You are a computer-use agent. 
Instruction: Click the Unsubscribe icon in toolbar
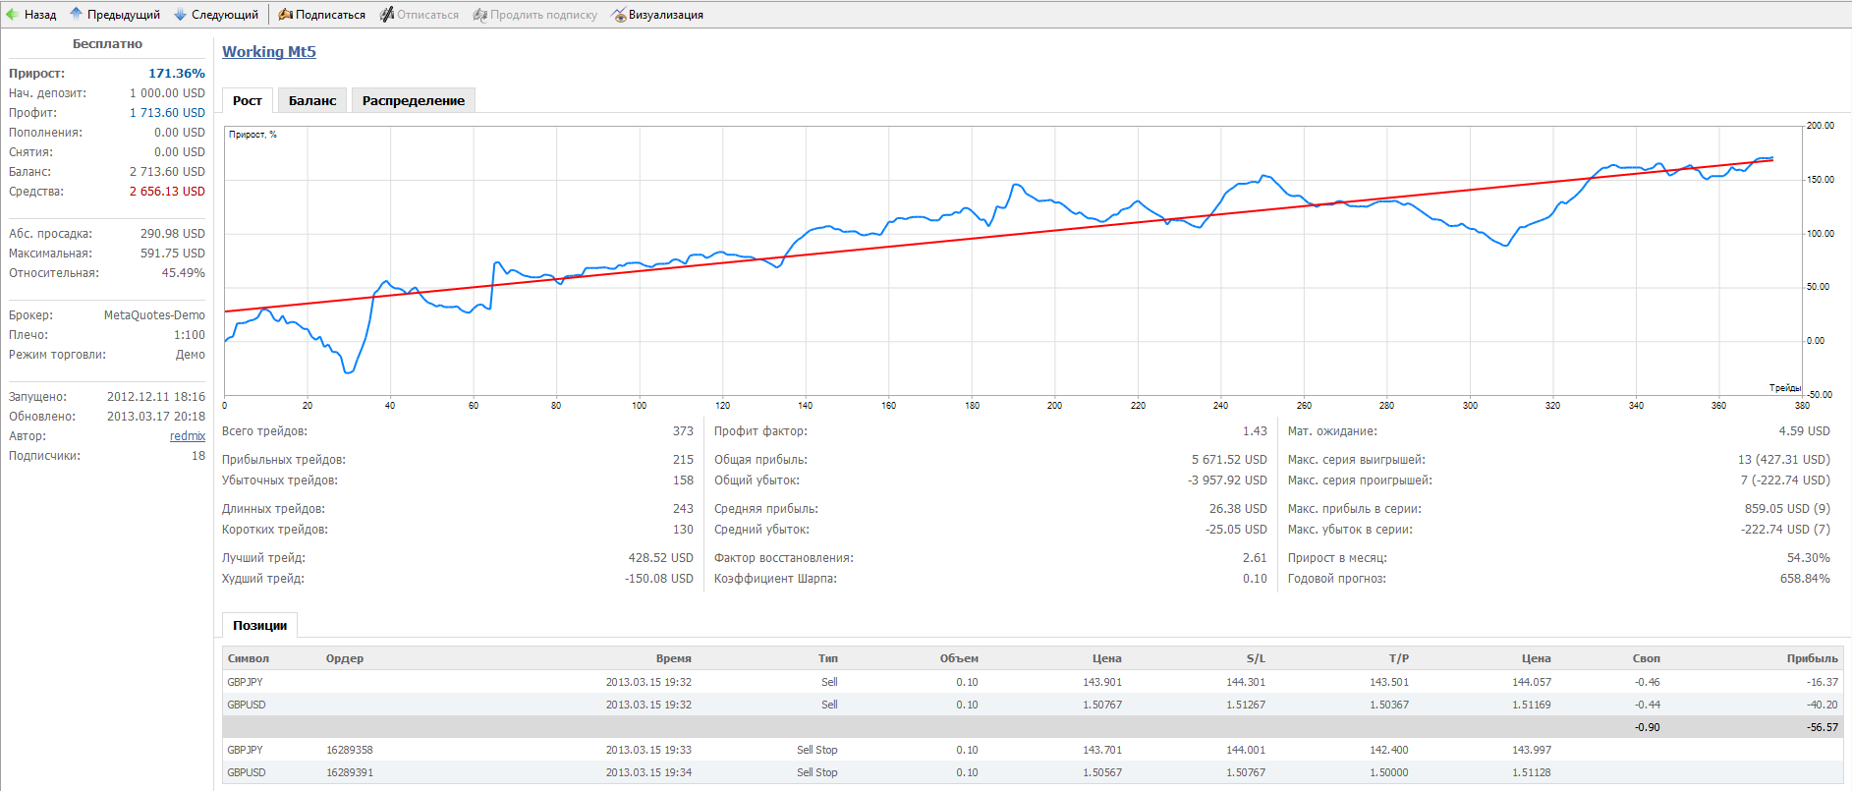pyautogui.click(x=387, y=15)
